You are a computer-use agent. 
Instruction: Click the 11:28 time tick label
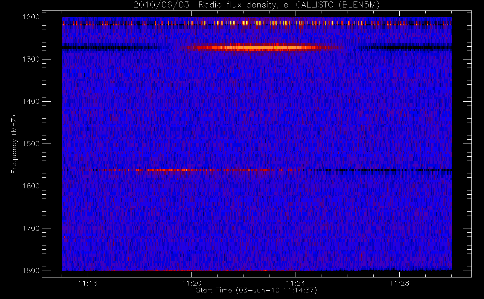400,283
